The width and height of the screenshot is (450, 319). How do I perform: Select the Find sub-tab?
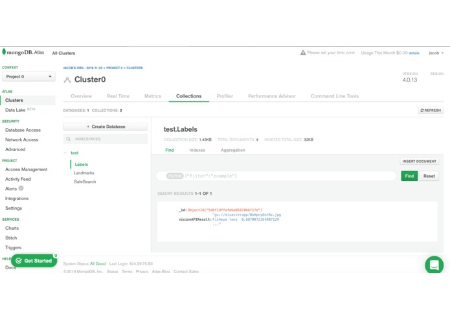pos(170,150)
